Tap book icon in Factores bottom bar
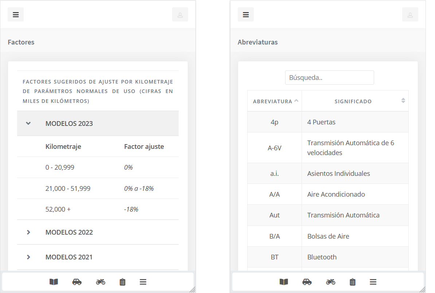The height and width of the screenshot is (293, 435). (54, 282)
